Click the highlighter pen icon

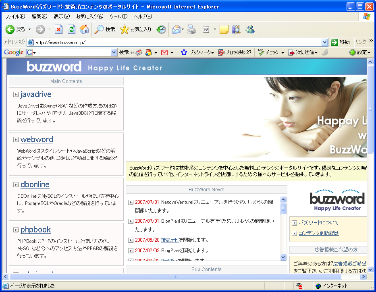[325, 52]
